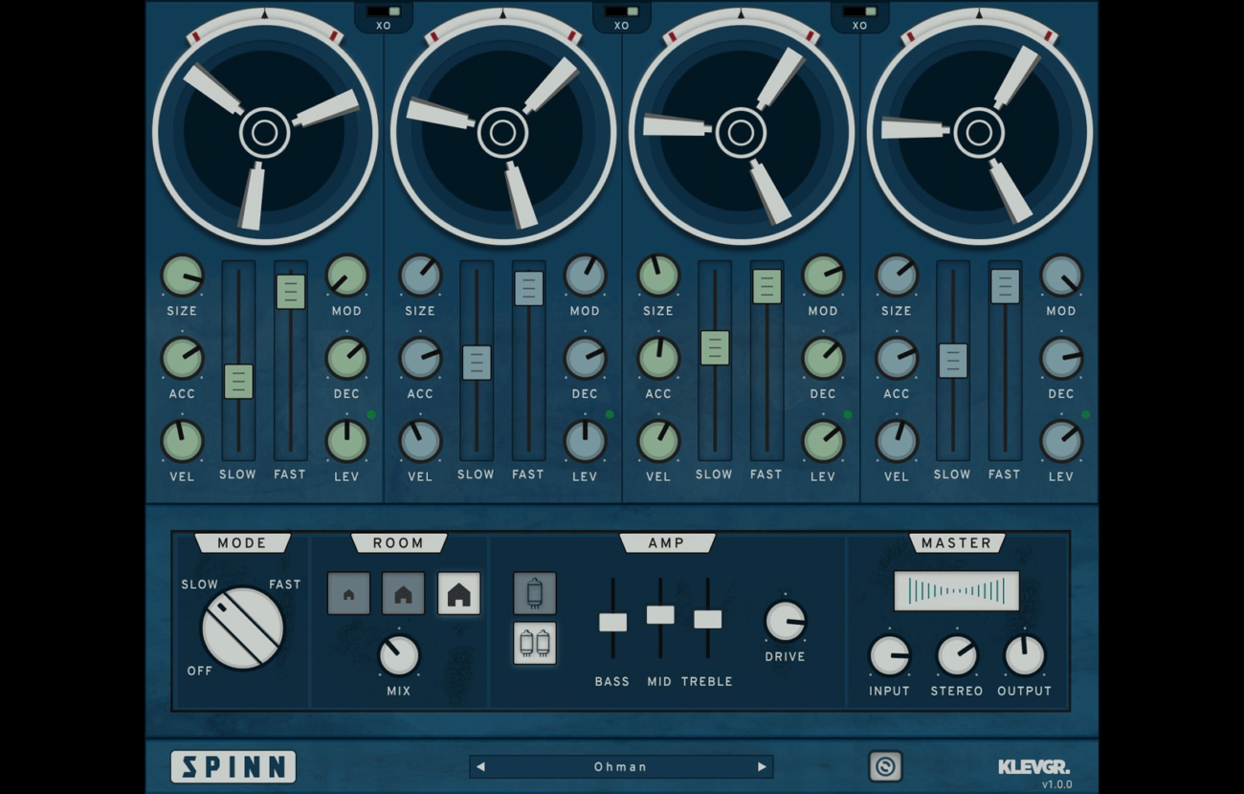The width and height of the screenshot is (1244, 794).
Task: Click the first rotor's SIZE knob
Action: [x=182, y=276]
